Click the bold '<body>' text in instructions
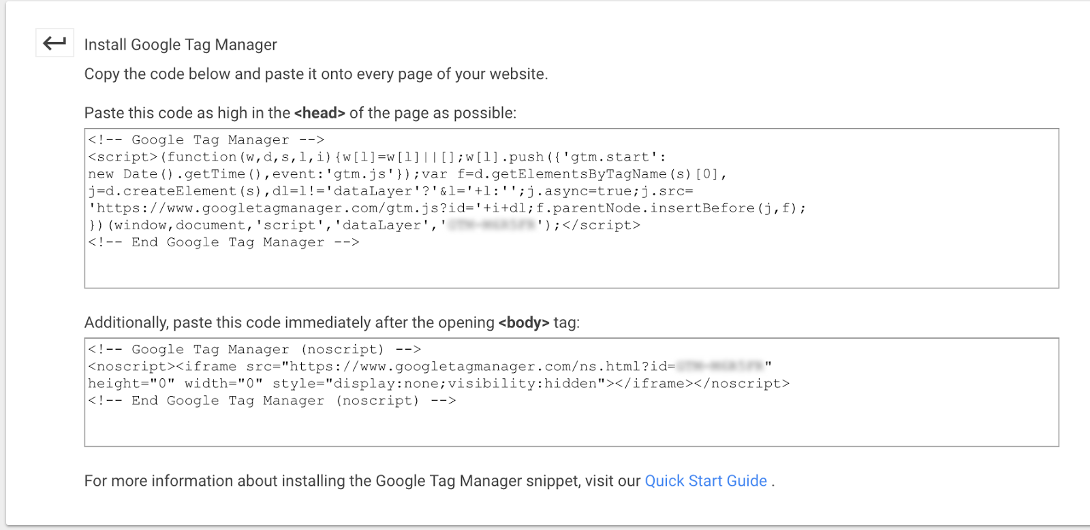The width and height of the screenshot is (1090, 530). (x=523, y=322)
